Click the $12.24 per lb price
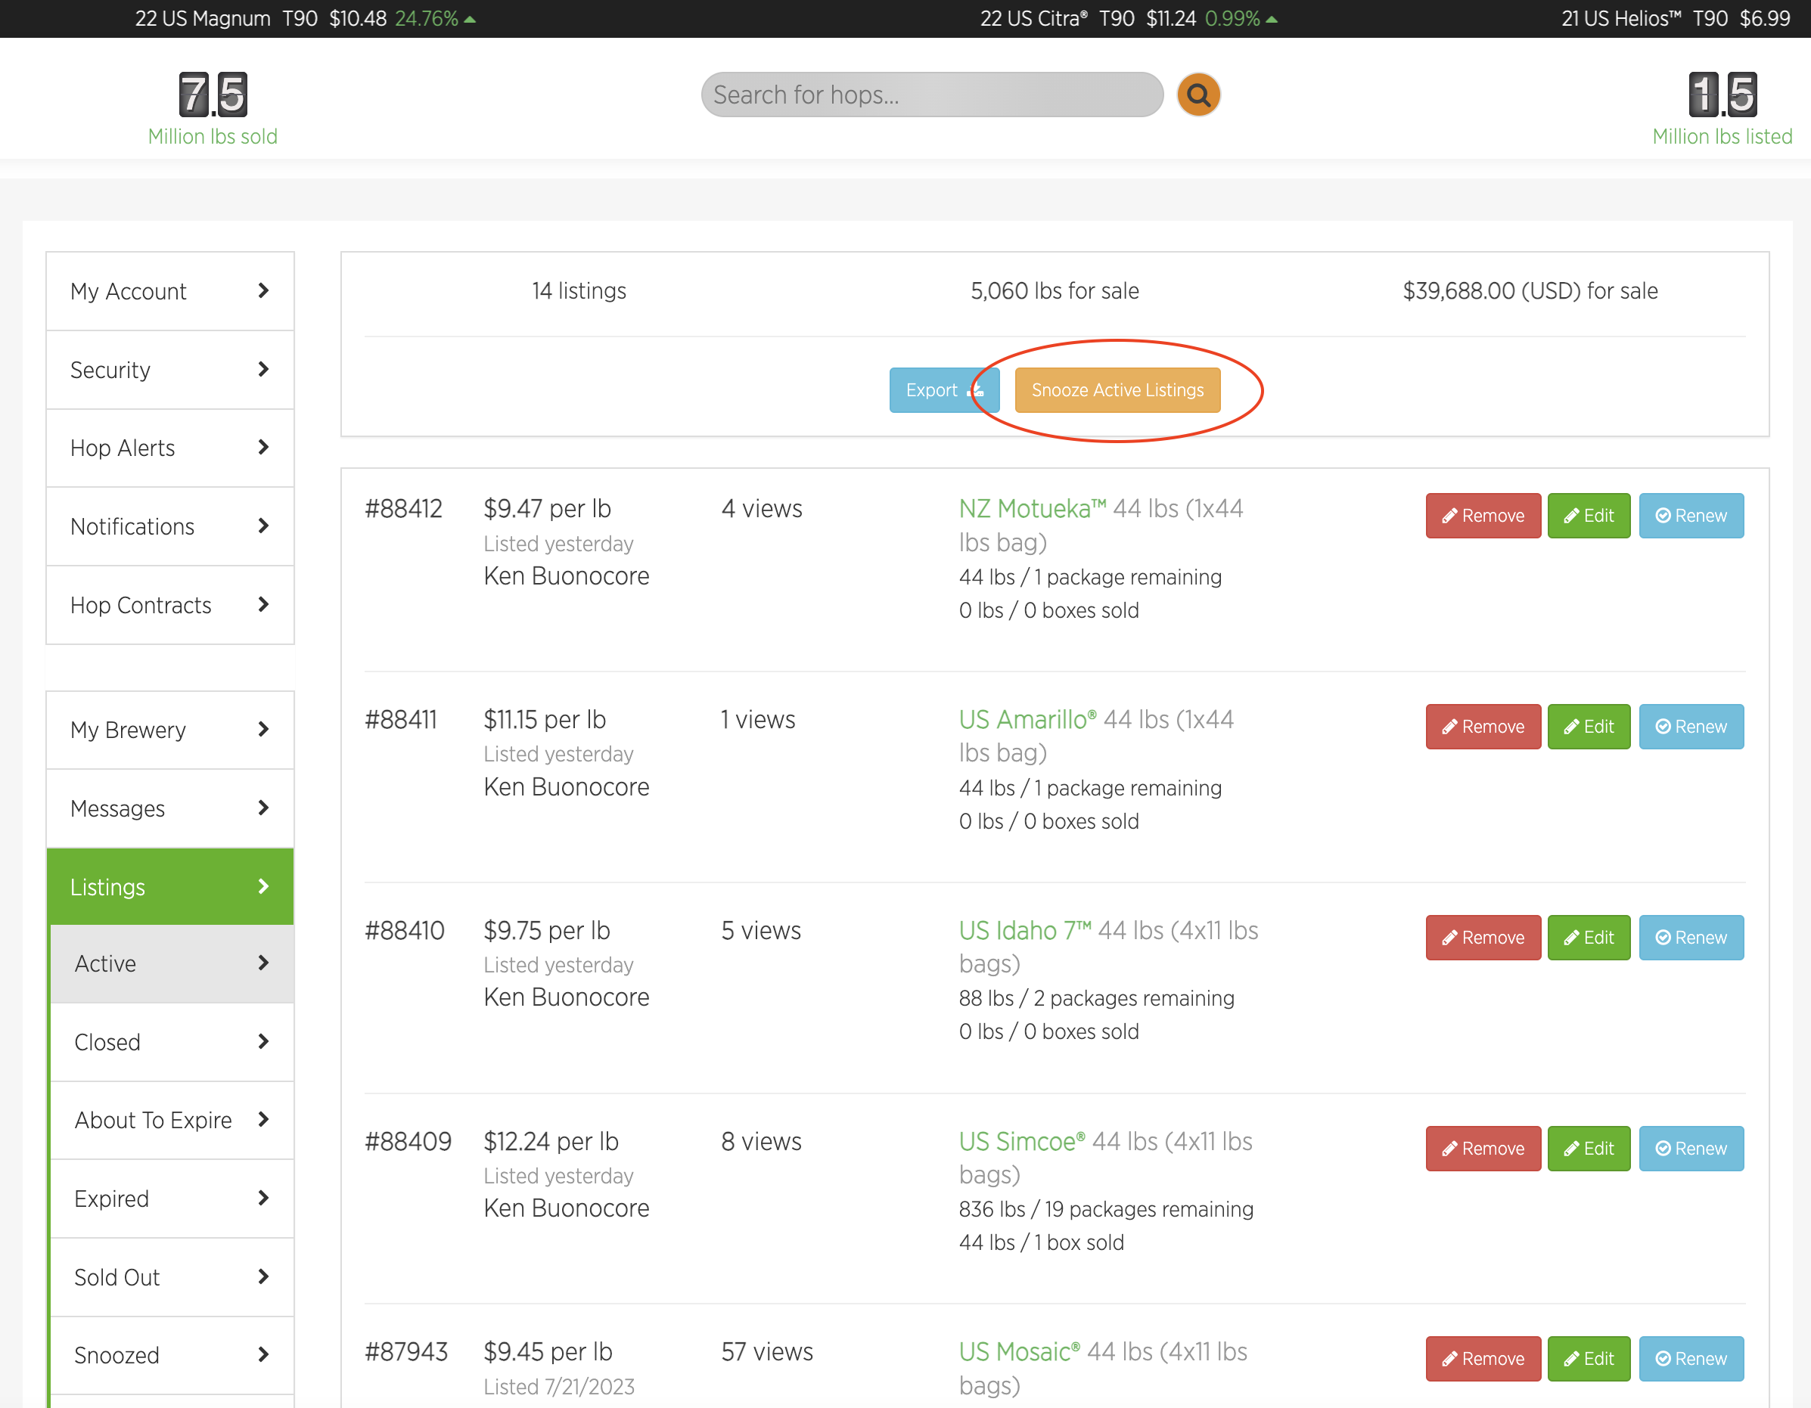 pyautogui.click(x=551, y=1141)
